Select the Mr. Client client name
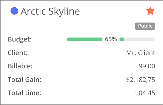This screenshot has width=163, height=105. (141, 53)
